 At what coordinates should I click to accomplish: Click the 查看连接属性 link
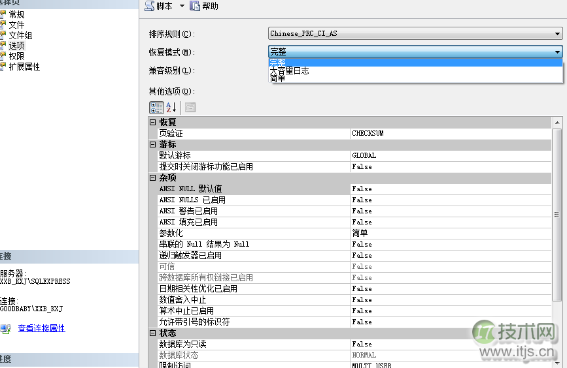[41, 328]
